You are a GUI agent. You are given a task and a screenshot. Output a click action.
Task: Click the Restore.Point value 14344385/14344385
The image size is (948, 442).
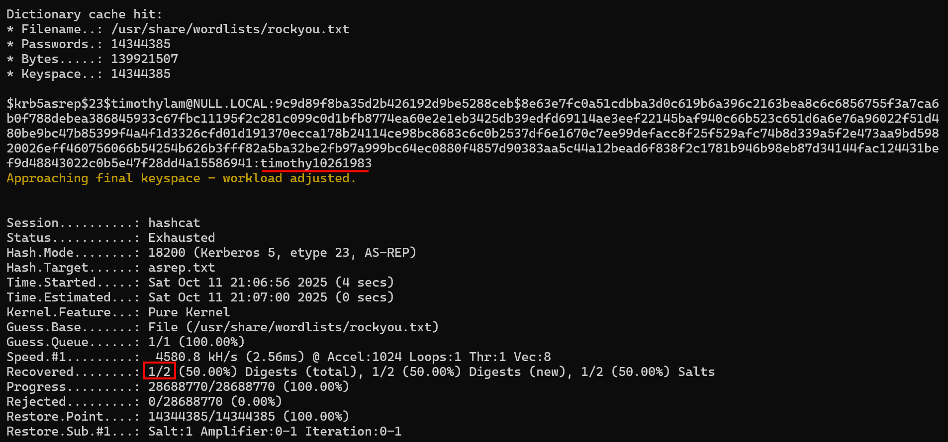click(x=211, y=417)
